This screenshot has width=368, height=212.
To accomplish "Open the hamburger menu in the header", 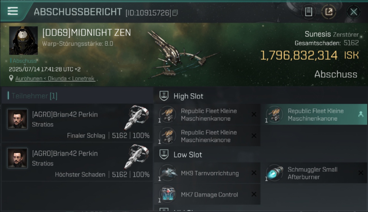I will [13, 11].
